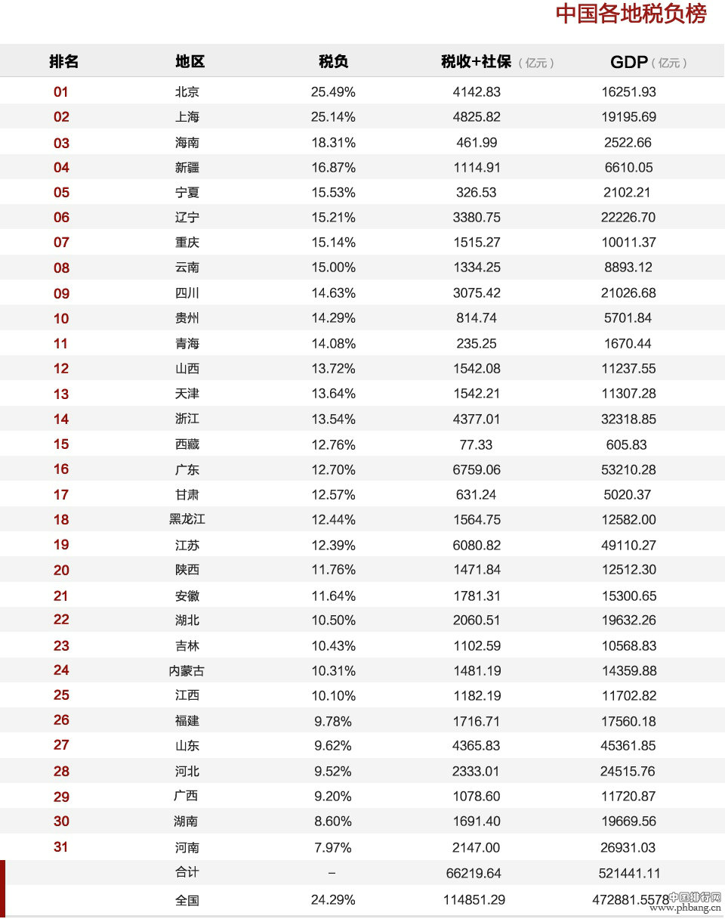This screenshot has width=725, height=919.
Task: Click rank number 31 for 河南
Action: (x=61, y=847)
